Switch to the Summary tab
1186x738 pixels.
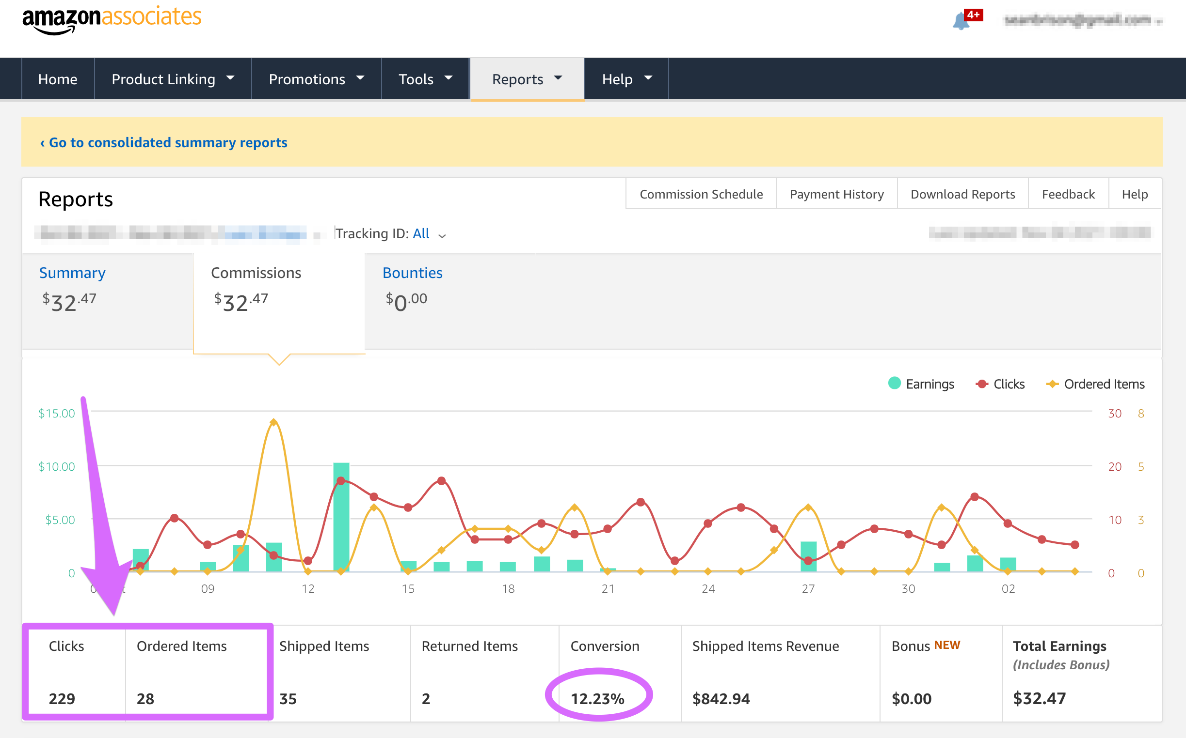pyautogui.click(x=72, y=273)
